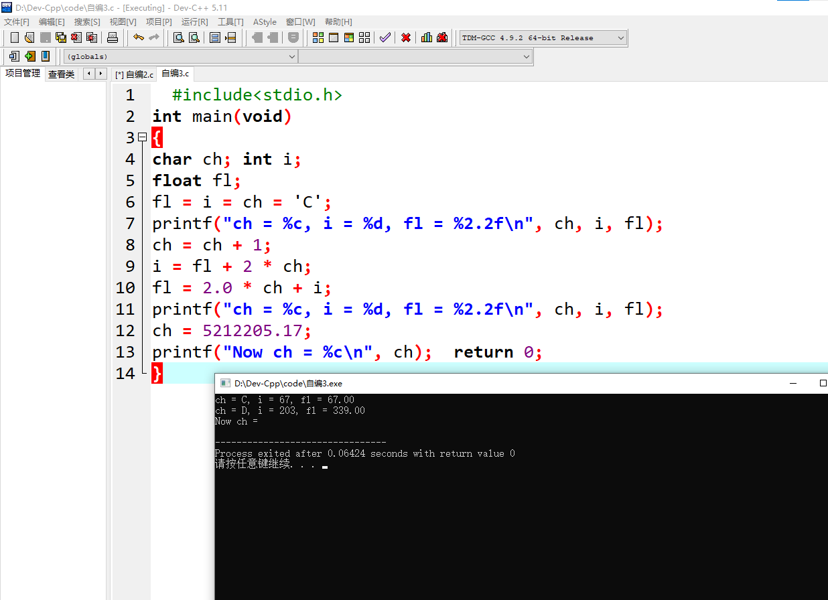Click left arrow of sidebar tab scroller
This screenshot has height=600, width=828.
click(x=89, y=74)
